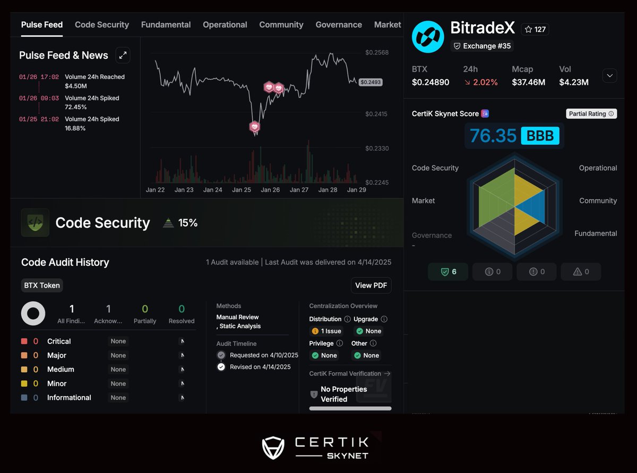Image resolution: width=637 pixels, height=473 pixels.
Task: Open the Fundamental tab
Action: (166, 24)
